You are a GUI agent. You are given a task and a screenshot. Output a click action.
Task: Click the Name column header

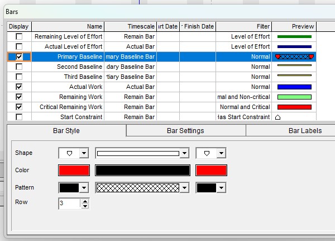pos(68,26)
